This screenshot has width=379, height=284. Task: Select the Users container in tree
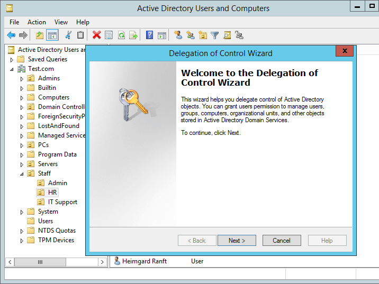46,221
